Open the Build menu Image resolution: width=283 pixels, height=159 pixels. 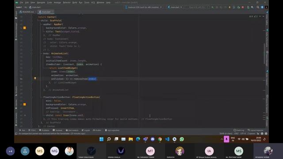click(75, 3)
